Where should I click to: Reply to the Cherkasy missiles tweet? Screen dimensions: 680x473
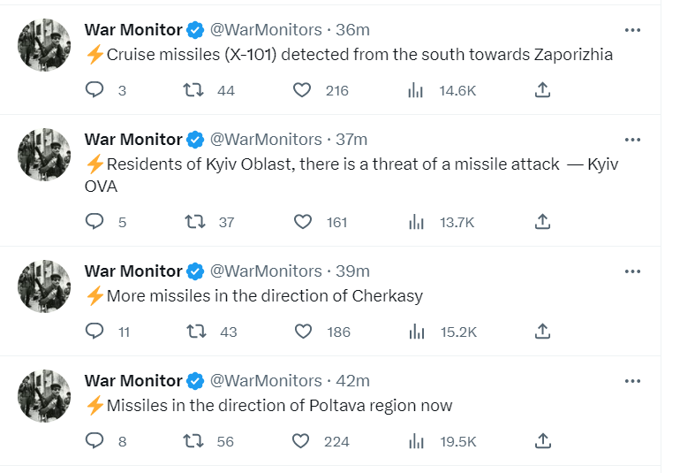pyautogui.click(x=95, y=332)
